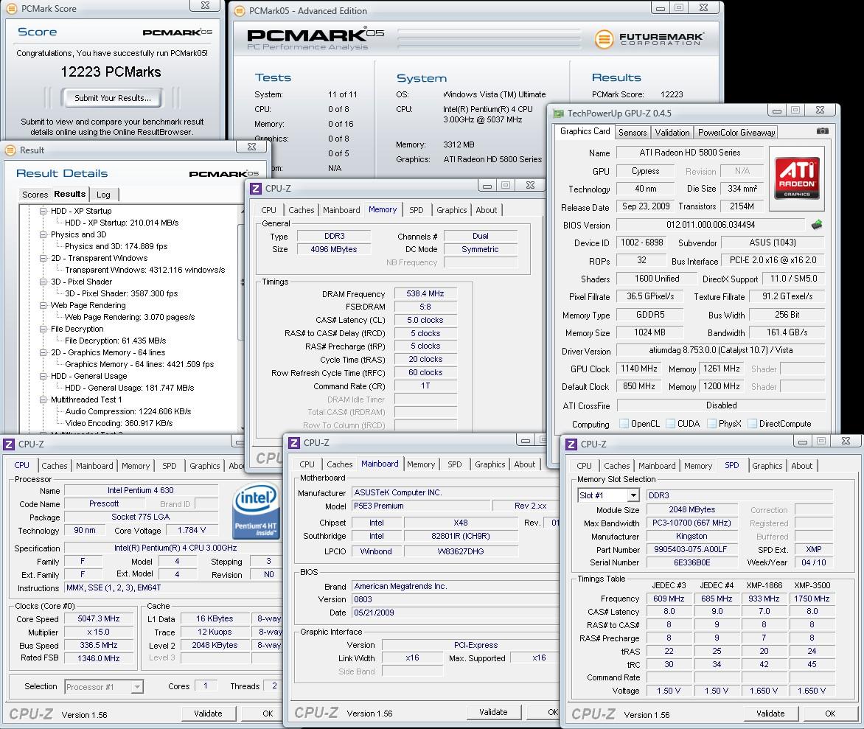Click the CPU-Z SPD window Z icon

coord(571,444)
